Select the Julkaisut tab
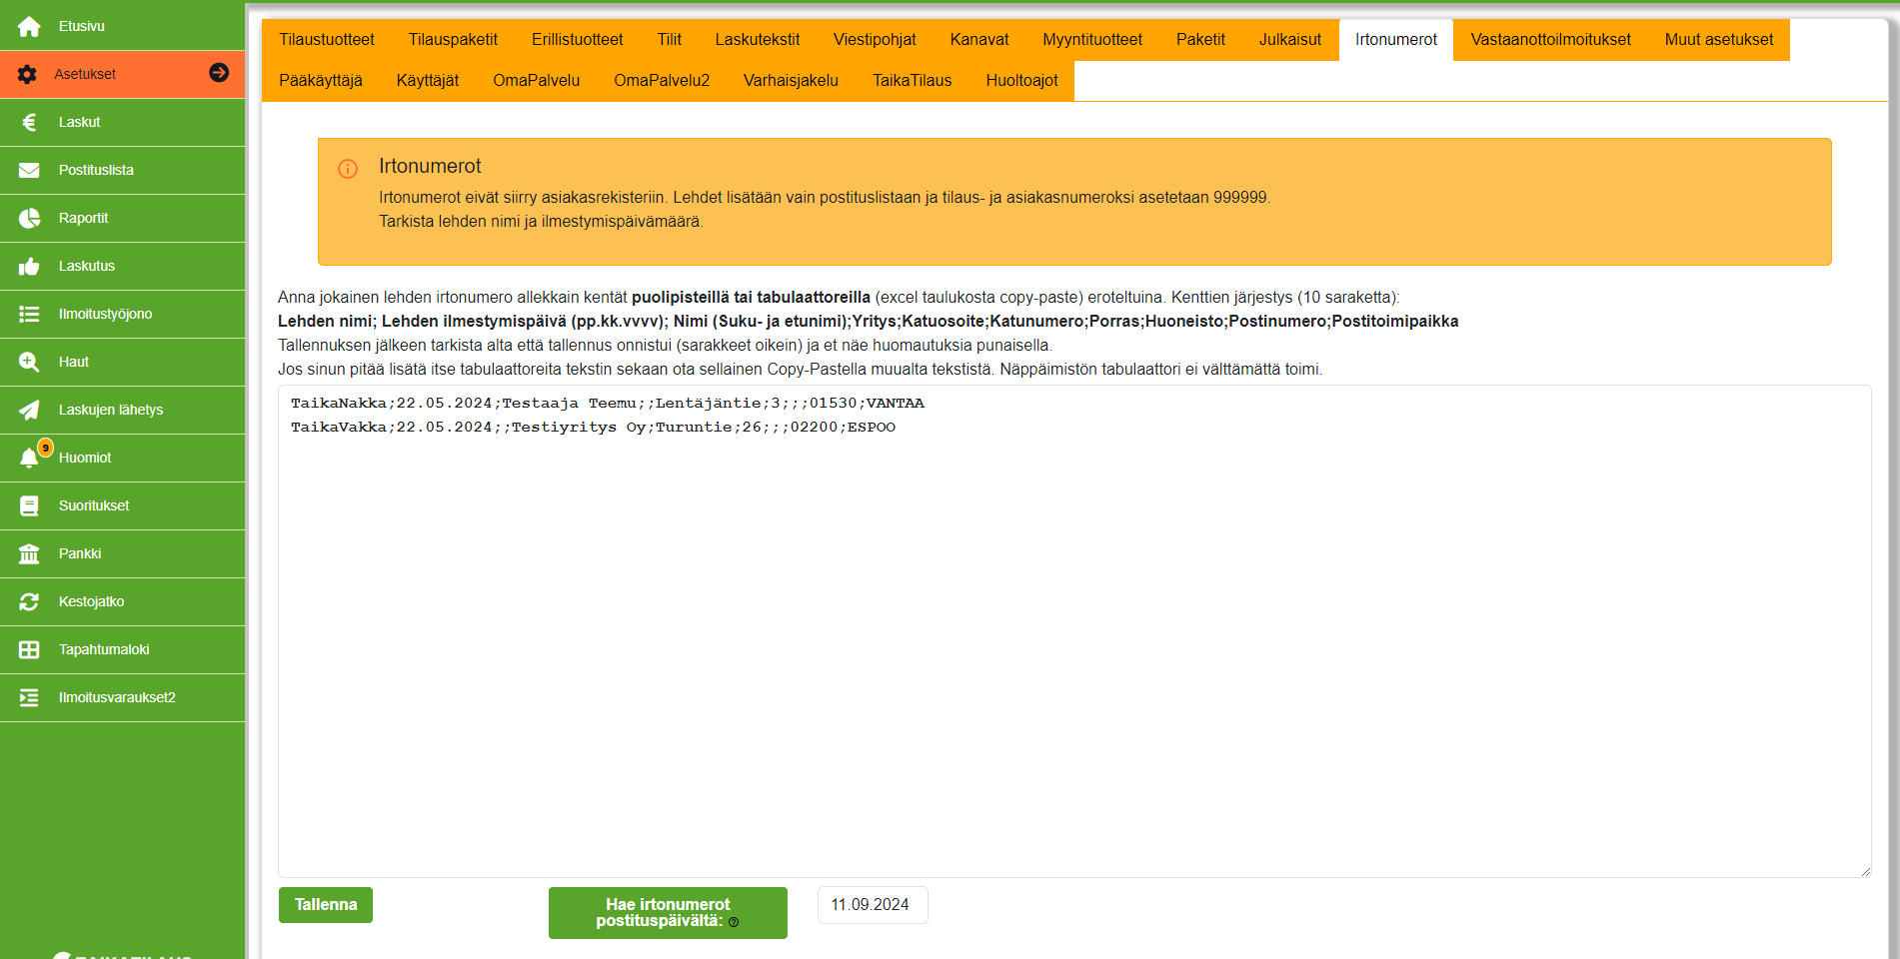1900x959 pixels. (1290, 40)
